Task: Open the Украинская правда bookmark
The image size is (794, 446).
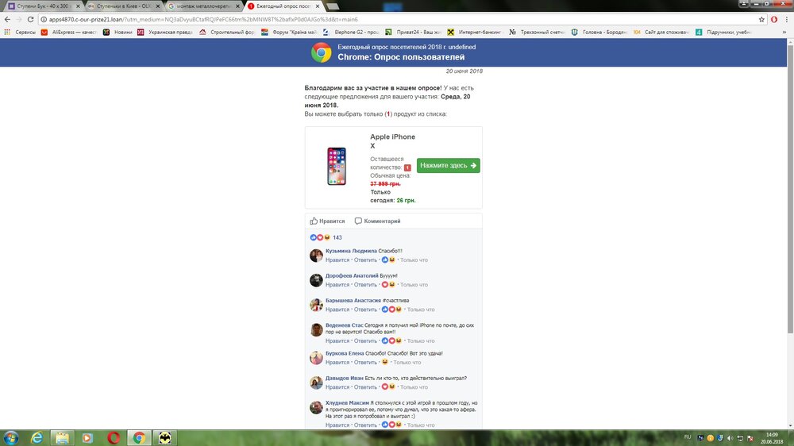Action: (165, 32)
